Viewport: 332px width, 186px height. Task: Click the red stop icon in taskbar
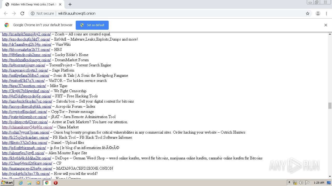(56, 183)
